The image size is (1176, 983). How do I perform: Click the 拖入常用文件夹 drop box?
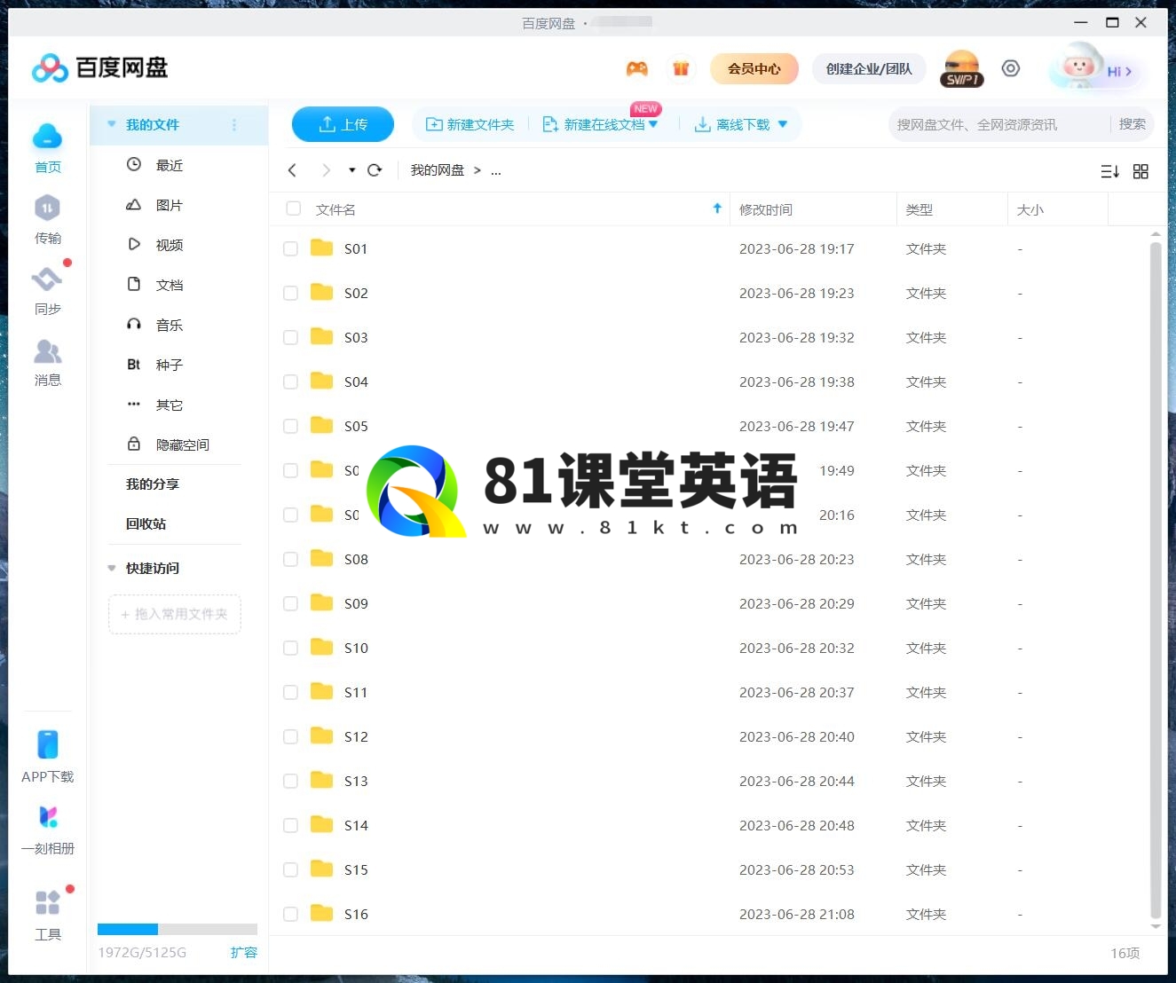(x=175, y=614)
